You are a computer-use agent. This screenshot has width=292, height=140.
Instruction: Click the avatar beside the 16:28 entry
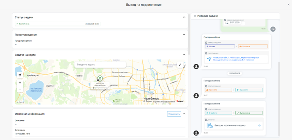click(x=196, y=133)
